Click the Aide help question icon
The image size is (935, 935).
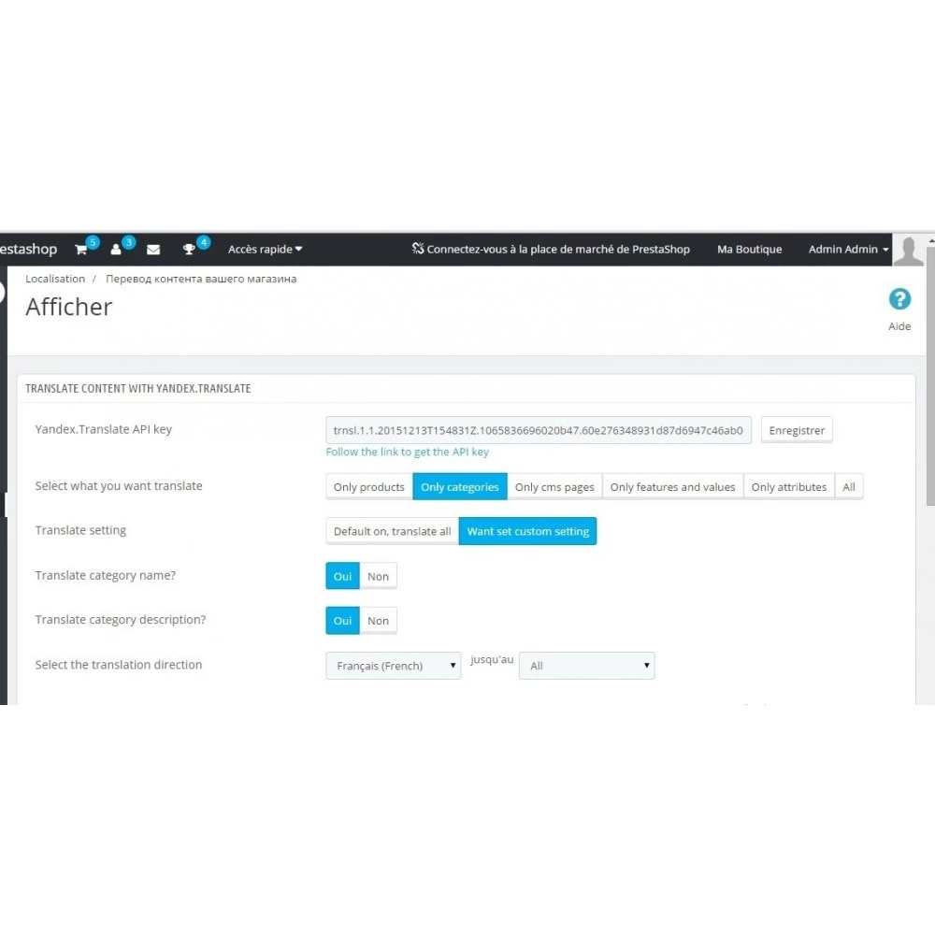[x=899, y=299]
